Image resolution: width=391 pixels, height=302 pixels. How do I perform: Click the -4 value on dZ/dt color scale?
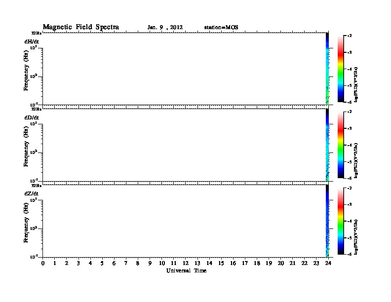[x=350, y=221]
